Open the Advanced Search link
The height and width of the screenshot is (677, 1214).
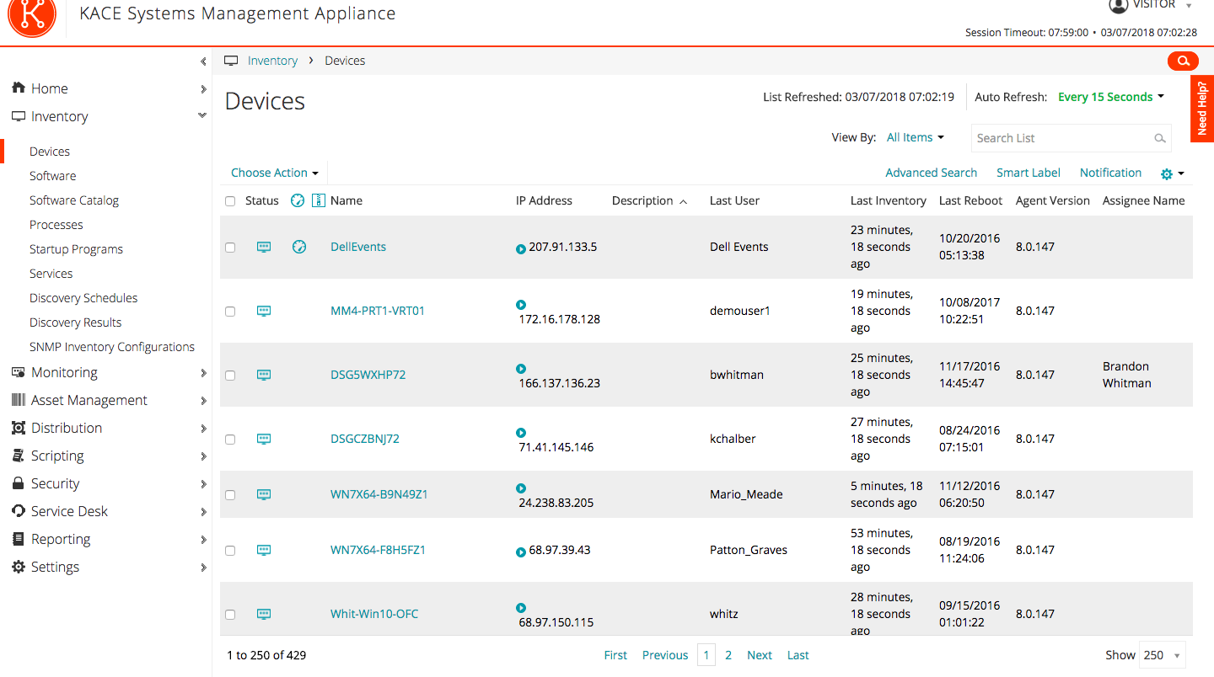tap(931, 173)
